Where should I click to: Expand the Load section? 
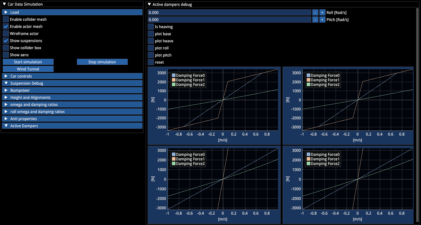(x=72, y=12)
